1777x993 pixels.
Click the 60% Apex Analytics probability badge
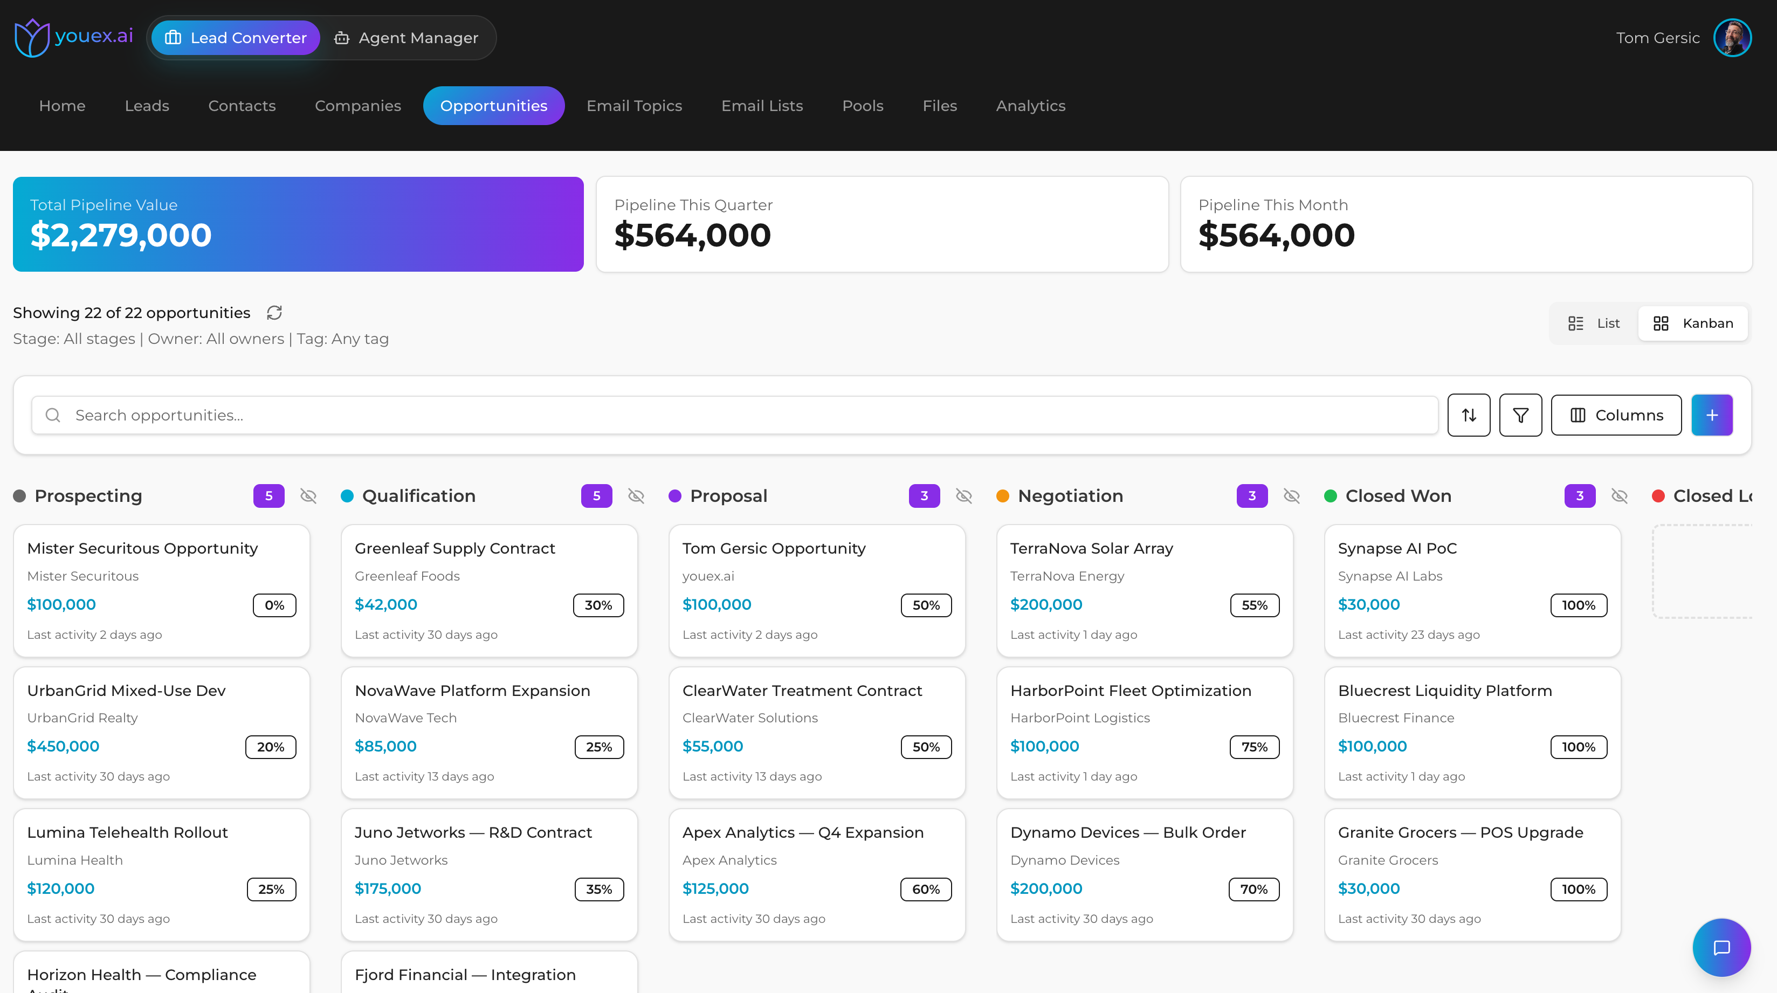(x=926, y=889)
